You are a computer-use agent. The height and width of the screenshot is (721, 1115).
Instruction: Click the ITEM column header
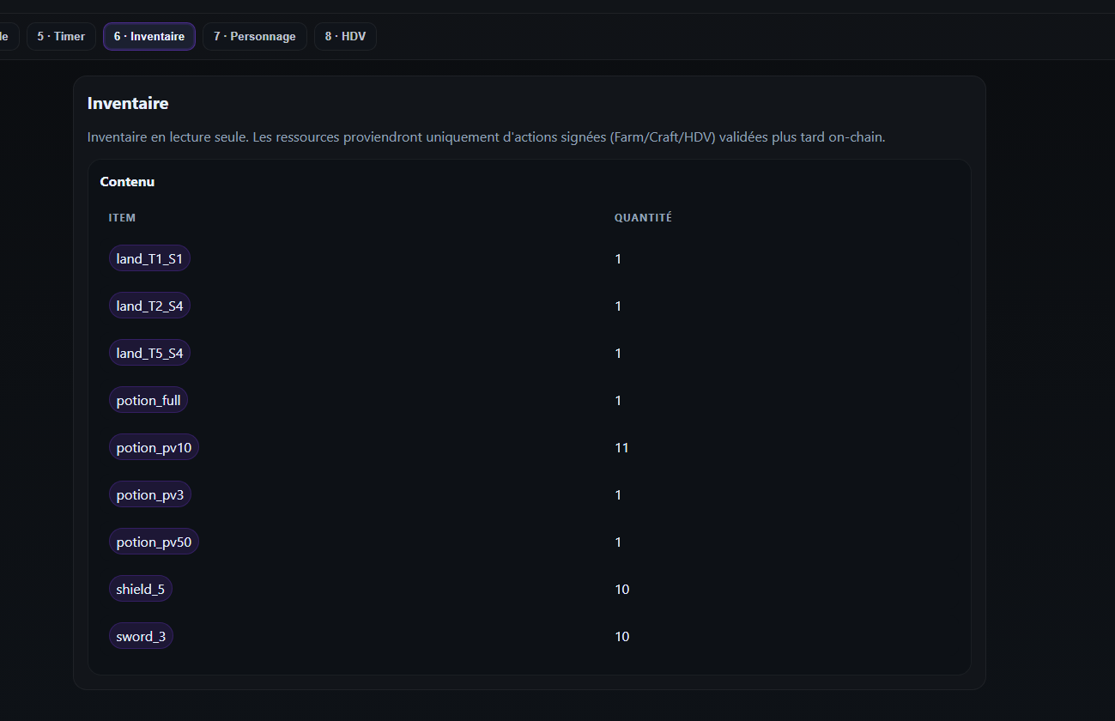(x=122, y=218)
